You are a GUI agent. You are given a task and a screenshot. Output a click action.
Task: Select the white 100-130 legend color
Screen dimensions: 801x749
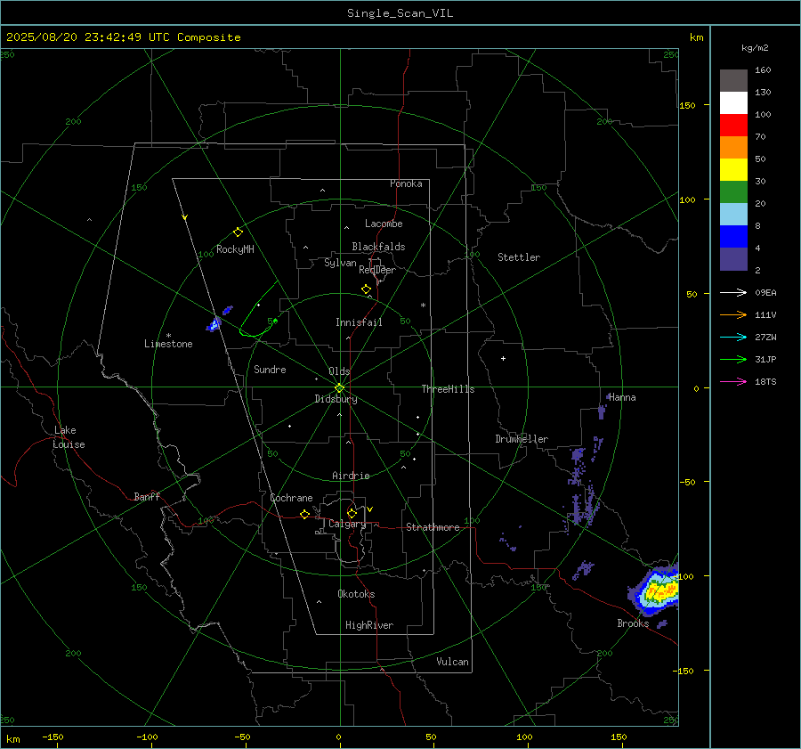point(733,103)
